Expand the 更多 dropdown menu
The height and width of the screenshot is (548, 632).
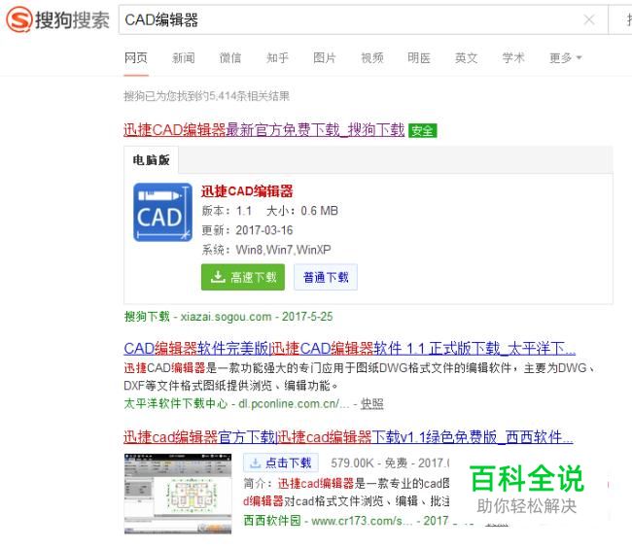(565, 58)
